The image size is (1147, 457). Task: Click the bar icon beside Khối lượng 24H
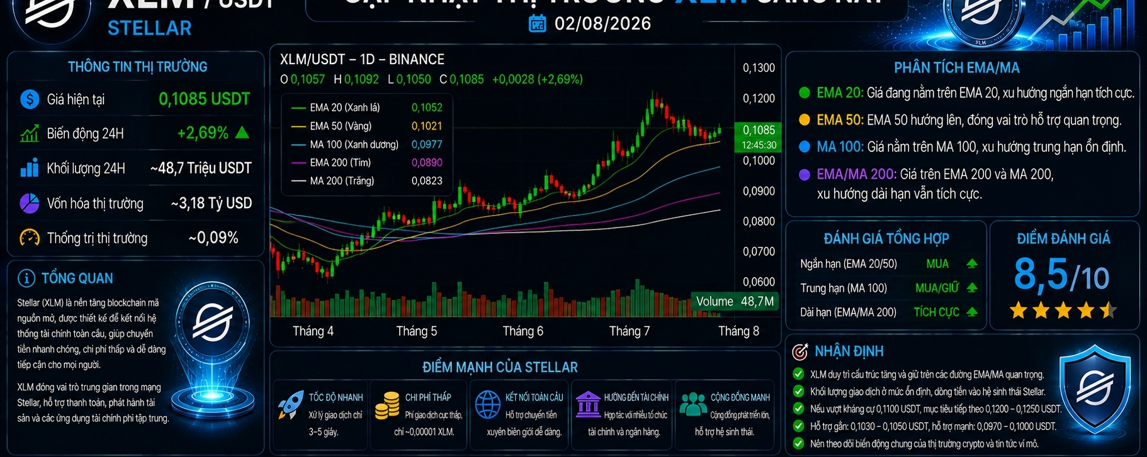(30, 168)
